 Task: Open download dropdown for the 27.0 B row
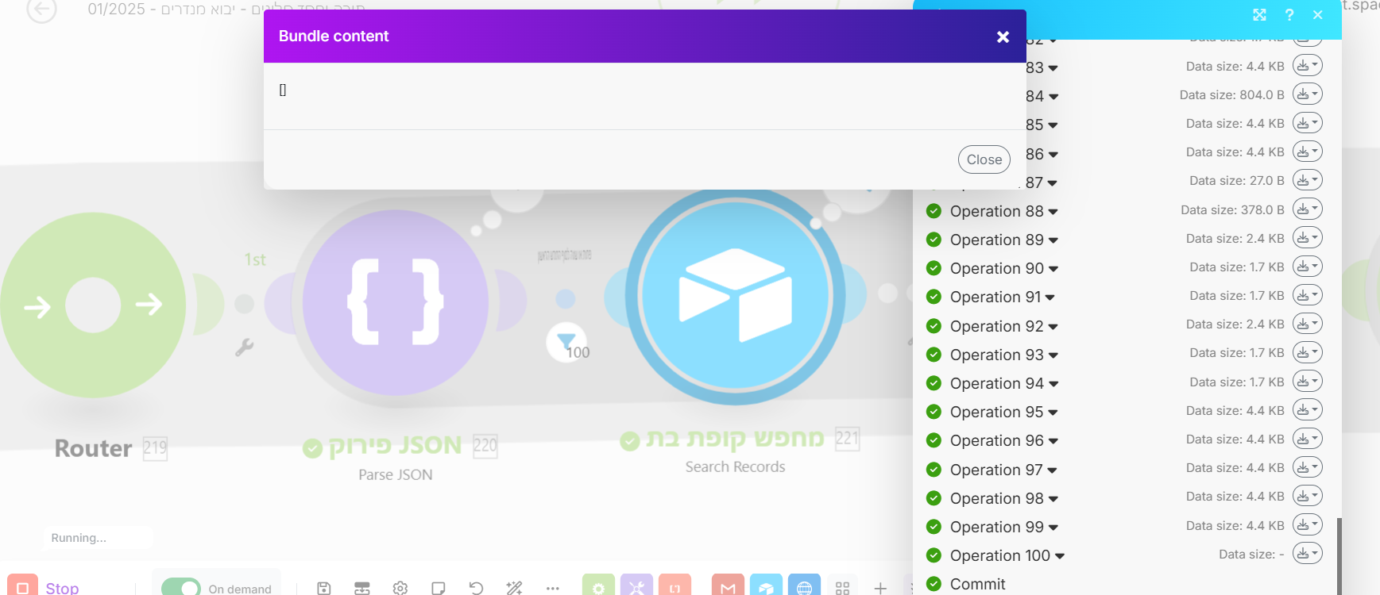pos(1308,180)
